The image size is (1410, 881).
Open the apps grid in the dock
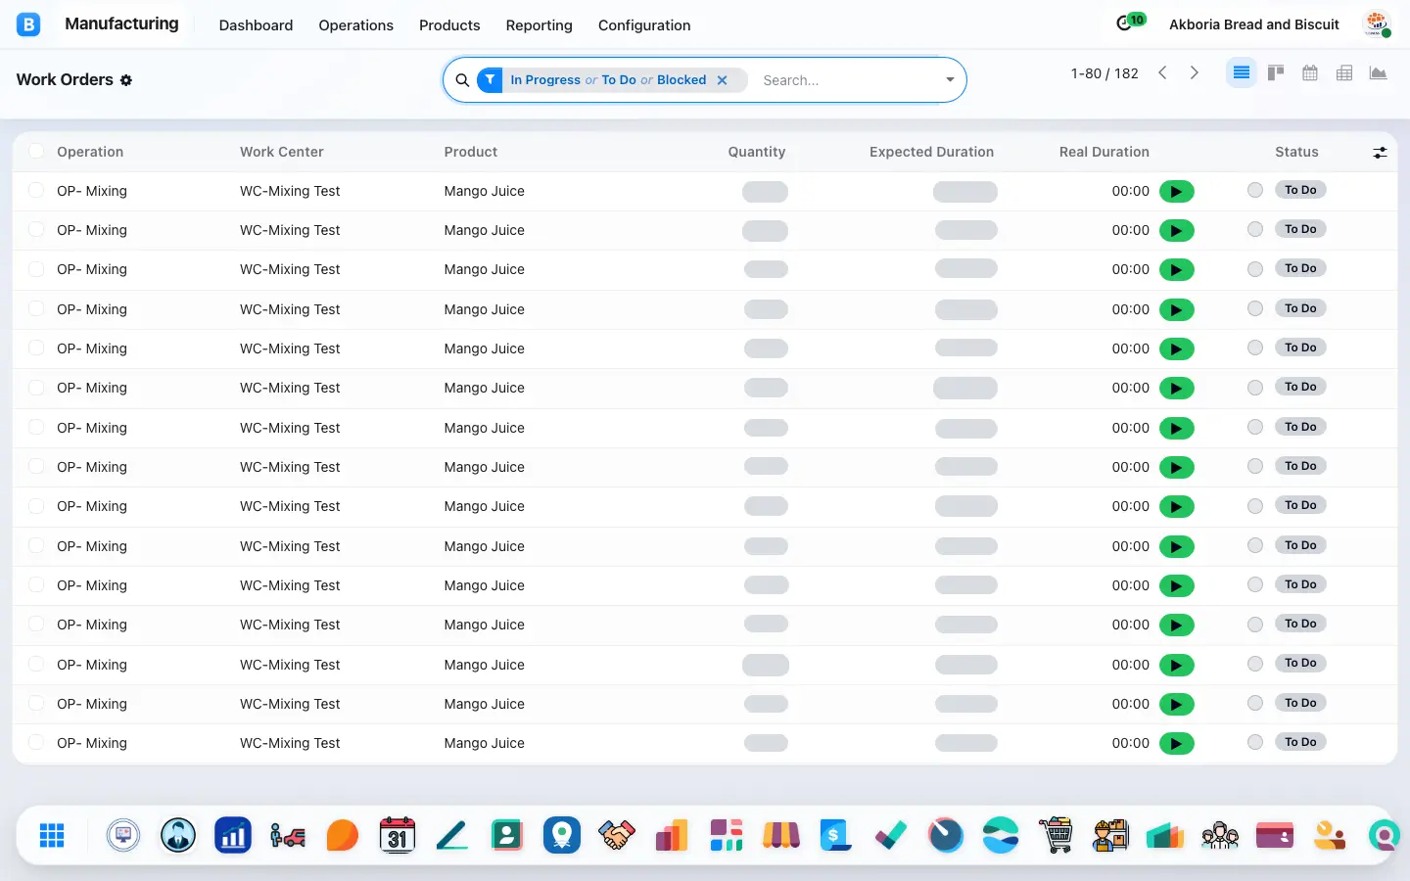[x=52, y=835]
